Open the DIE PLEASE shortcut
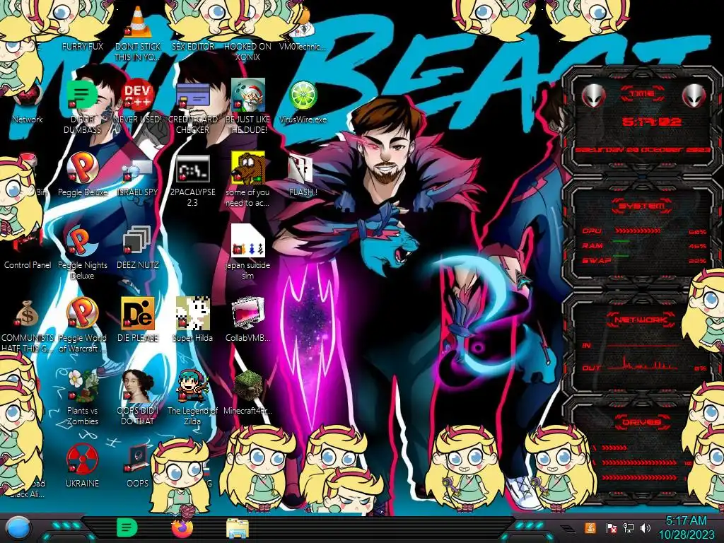This screenshot has height=543, width=724. click(x=138, y=320)
